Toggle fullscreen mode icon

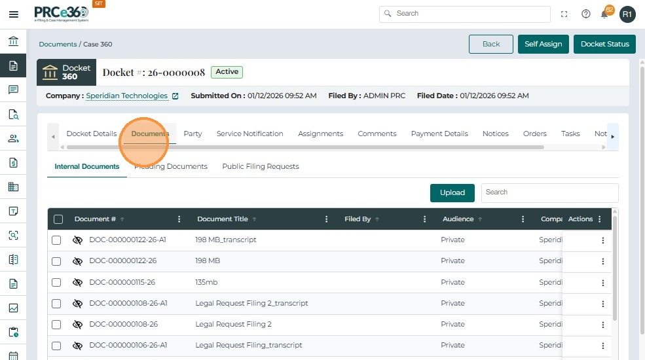pyautogui.click(x=564, y=14)
